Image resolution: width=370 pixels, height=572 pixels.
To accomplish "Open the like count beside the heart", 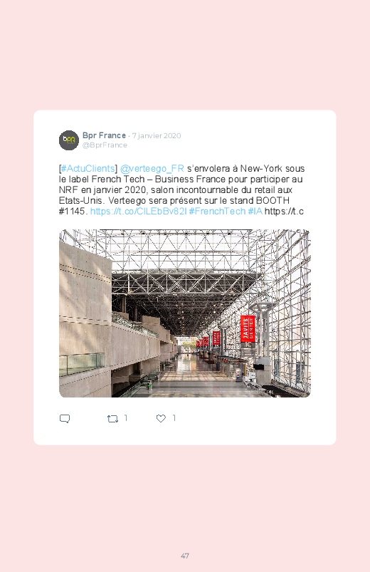I will [174, 418].
